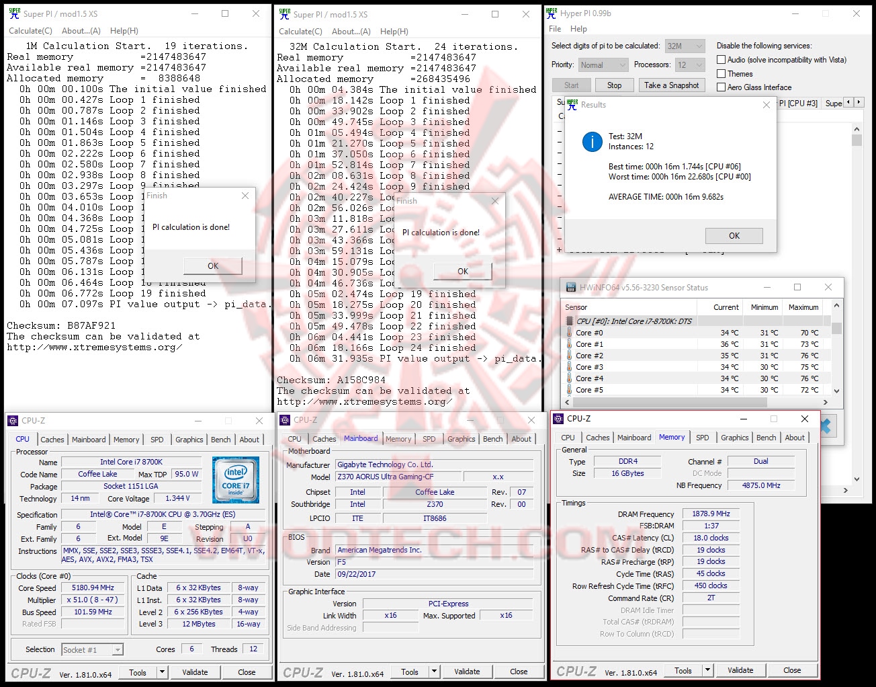Click the Intel Core i7 inside logo
This screenshot has width=876, height=687.
point(236,480)
